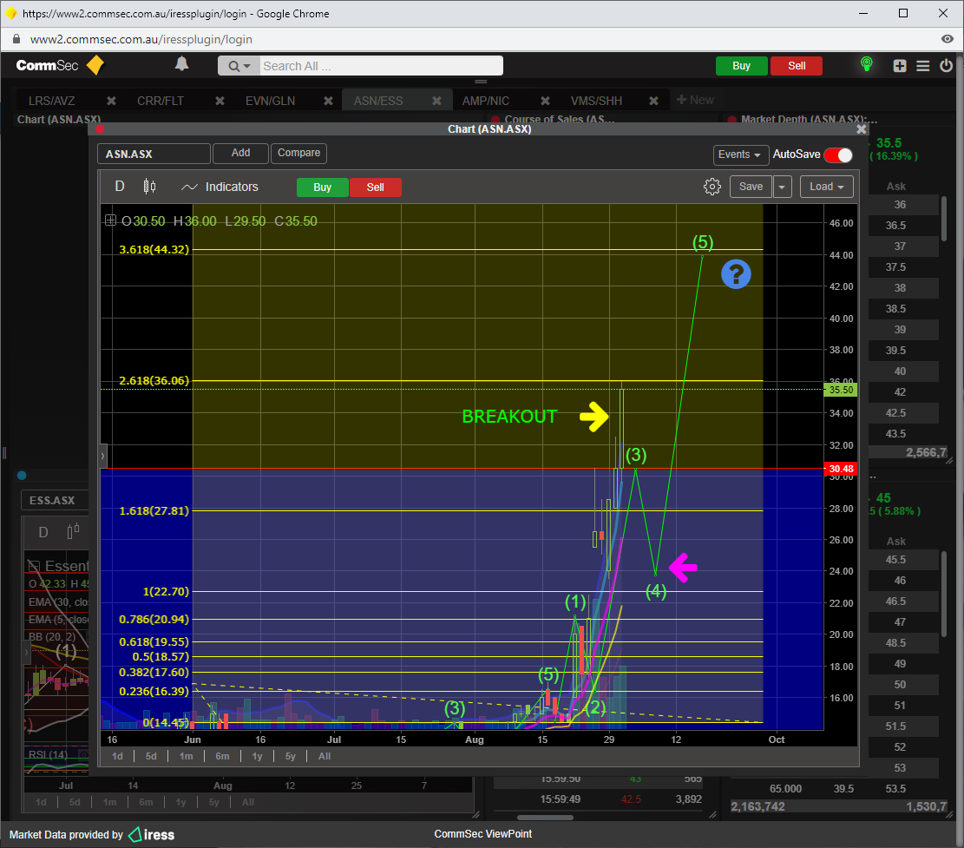This screenshot has height=848, width=964.
Task: Select the 6m time range
Action: (x=222, y=756)
